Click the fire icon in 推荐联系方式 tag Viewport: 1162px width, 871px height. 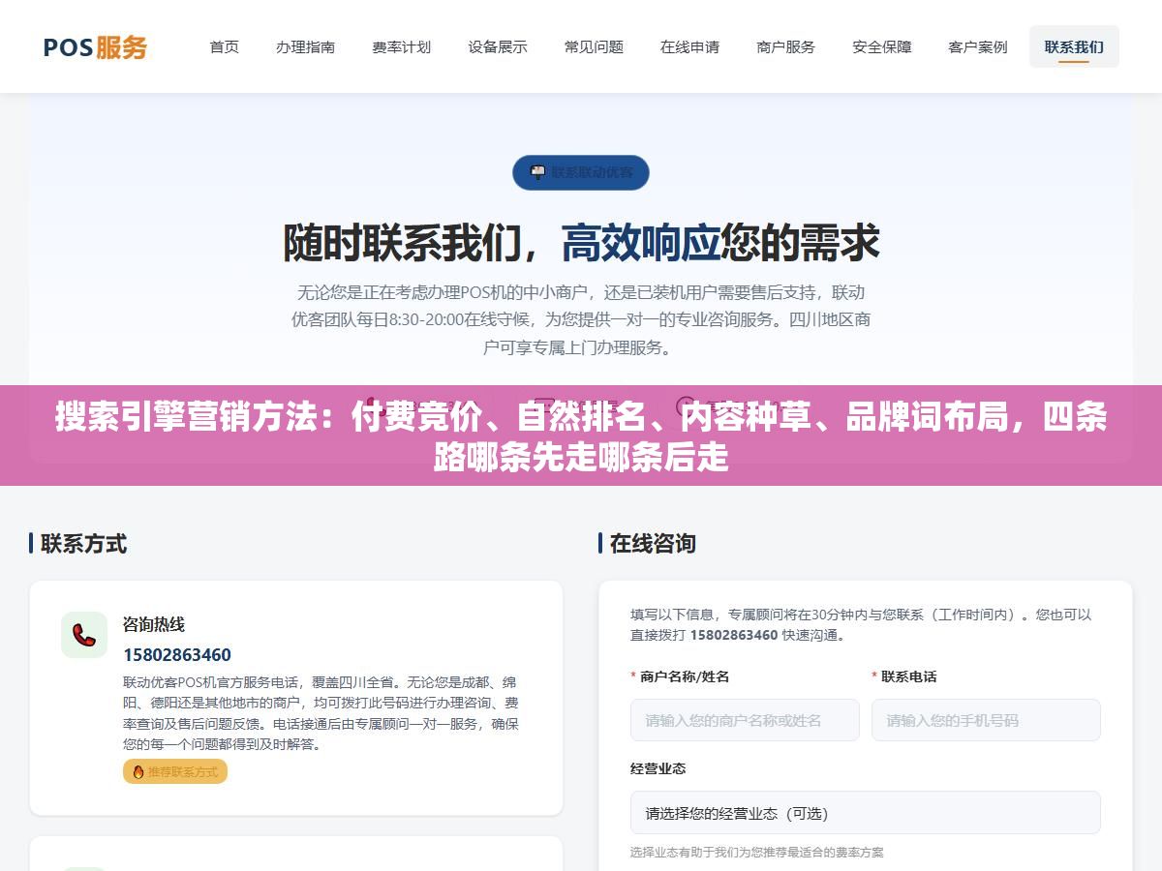138,771
